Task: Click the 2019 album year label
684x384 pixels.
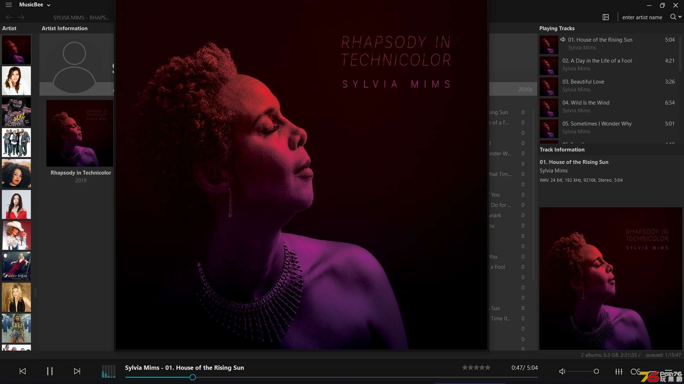Action: [81, 180]
